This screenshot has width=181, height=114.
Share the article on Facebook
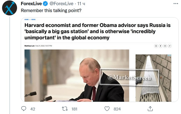point(160,46)
